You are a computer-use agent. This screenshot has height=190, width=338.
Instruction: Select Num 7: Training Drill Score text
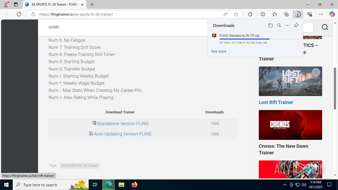[74, 47]
